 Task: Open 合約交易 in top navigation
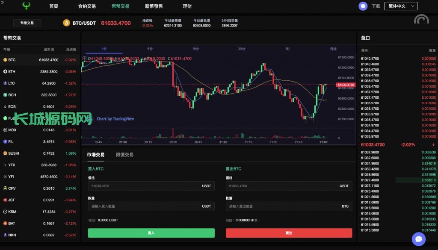point(87,6)
